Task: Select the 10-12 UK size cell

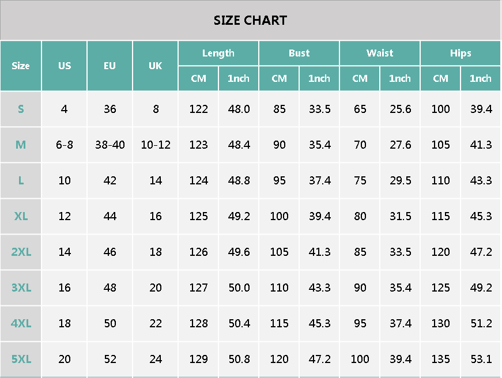Action: pyautogui.click(x=156, y=145)
